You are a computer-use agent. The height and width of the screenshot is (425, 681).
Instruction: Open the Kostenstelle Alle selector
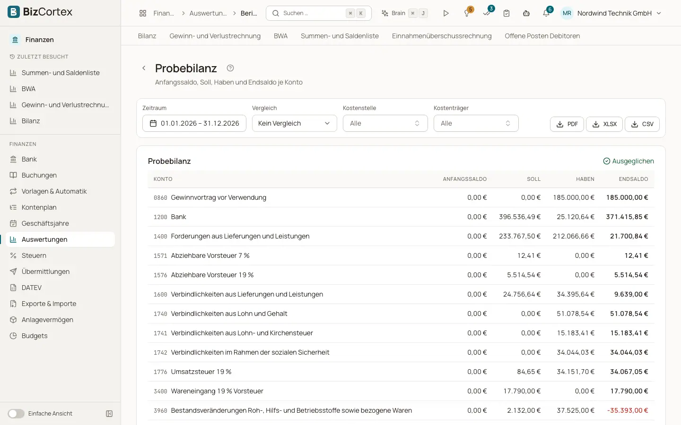pyautogui.click(x=385, y=123)
